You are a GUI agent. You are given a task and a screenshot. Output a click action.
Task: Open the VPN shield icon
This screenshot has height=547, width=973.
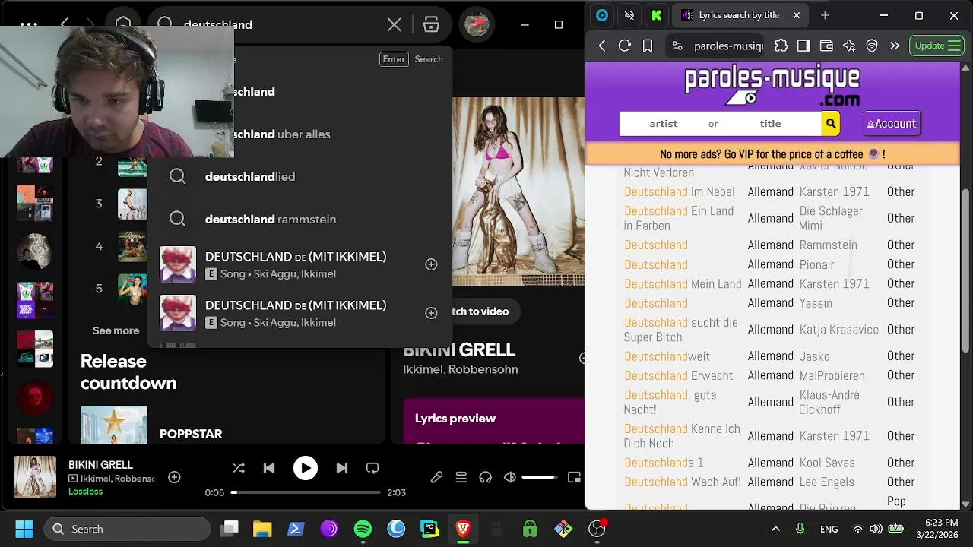(x=872, y=46)
